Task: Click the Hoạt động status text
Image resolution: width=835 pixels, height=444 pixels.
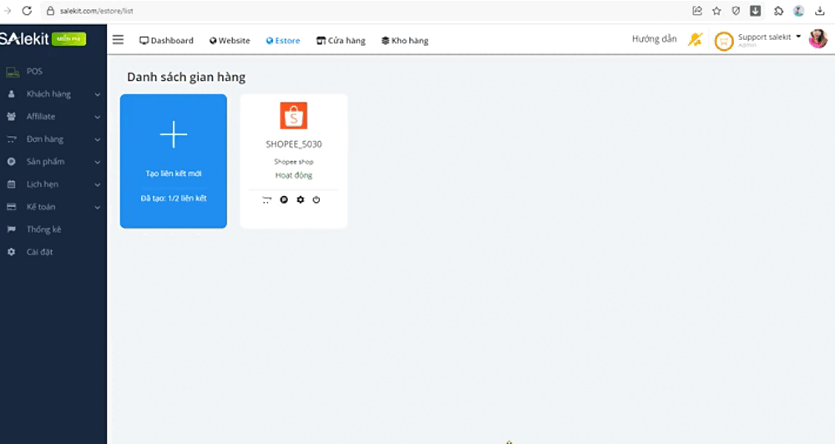Action: pos(294,175)
